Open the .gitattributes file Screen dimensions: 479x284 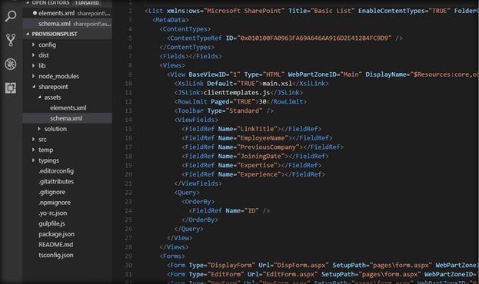(56, 181)
